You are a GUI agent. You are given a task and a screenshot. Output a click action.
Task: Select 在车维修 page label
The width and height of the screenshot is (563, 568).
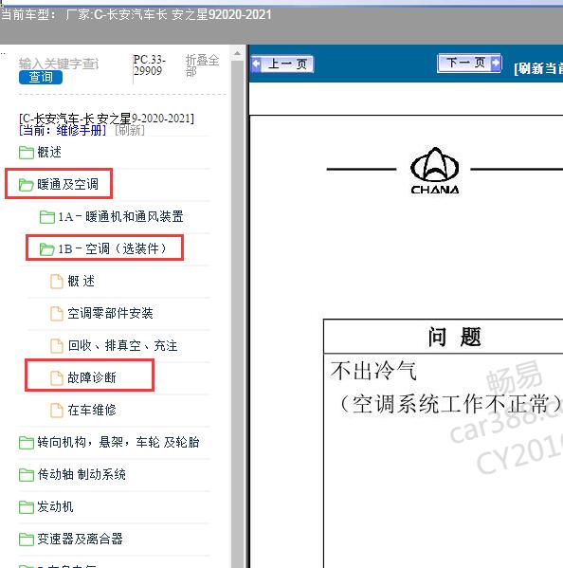tap(92, 410)
